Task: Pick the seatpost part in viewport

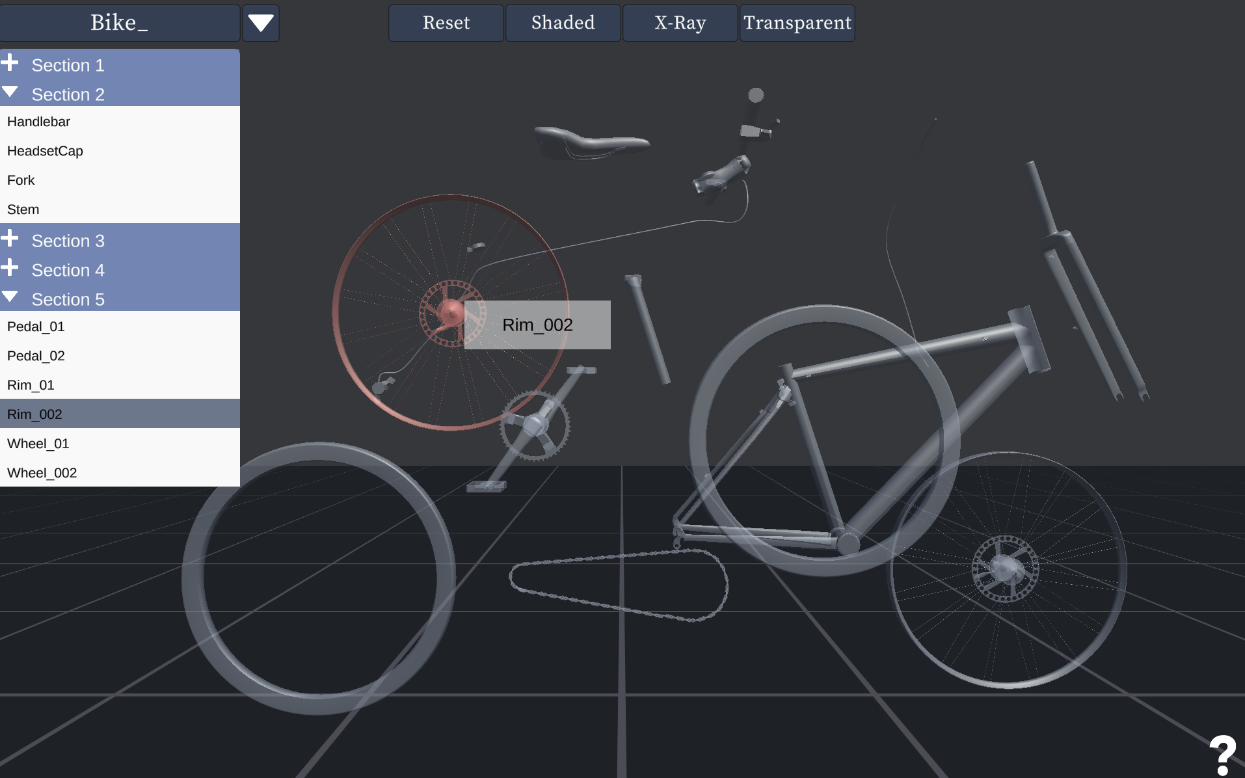Action: [648, 329]
